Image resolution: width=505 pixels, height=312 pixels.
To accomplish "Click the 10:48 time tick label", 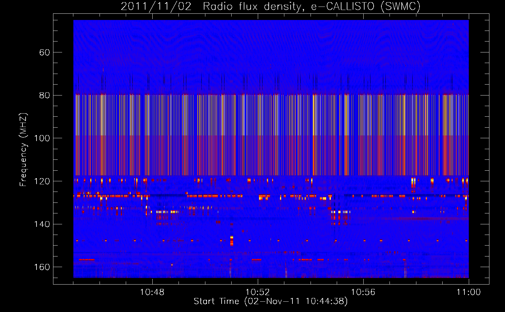I will [152, 292].
